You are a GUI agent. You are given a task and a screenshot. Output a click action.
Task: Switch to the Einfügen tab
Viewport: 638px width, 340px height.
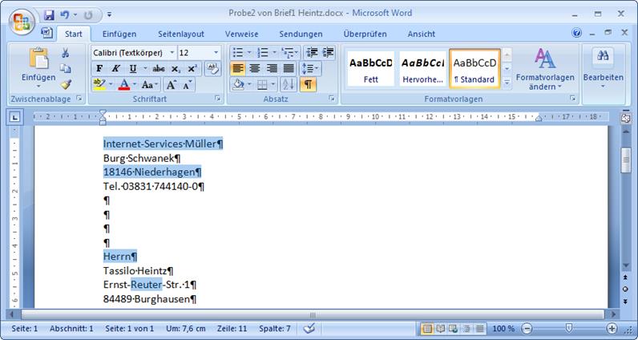click(x=119, y=34)
